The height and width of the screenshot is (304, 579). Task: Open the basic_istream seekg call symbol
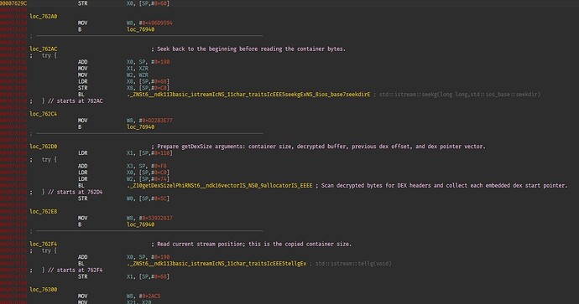coord(248,95)
